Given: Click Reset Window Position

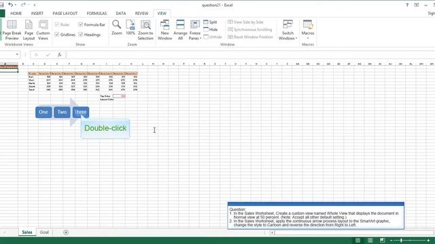Looking at the screenshot, I should click(x=250, y=37).
